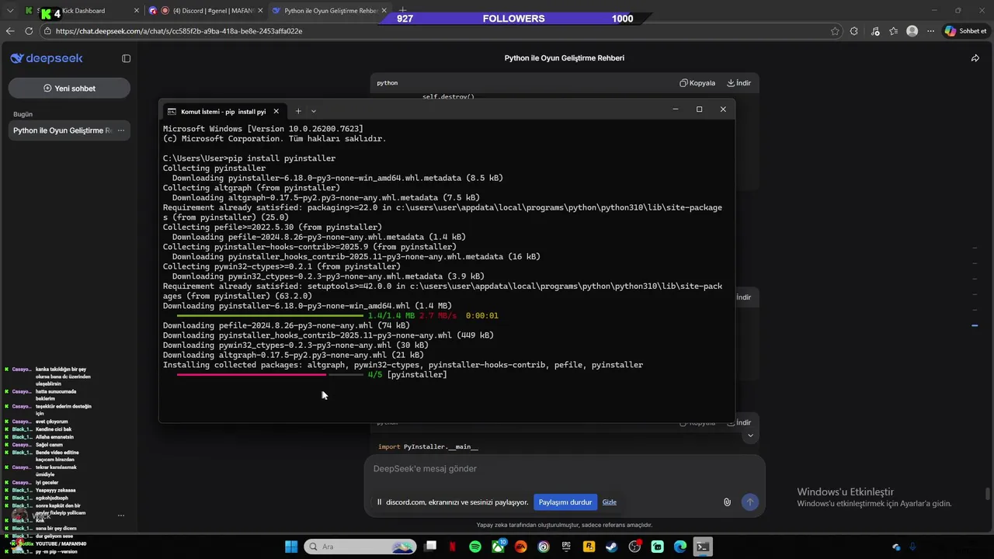
Task: Switch to the Kick Dashboard browser tab
Action: pos(83,11)
